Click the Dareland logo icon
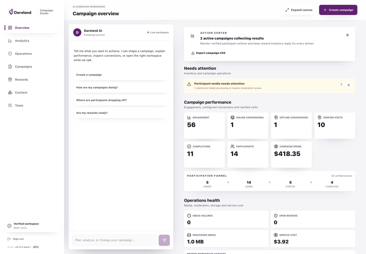Viewport: 366px width, 254px height. 11,12
